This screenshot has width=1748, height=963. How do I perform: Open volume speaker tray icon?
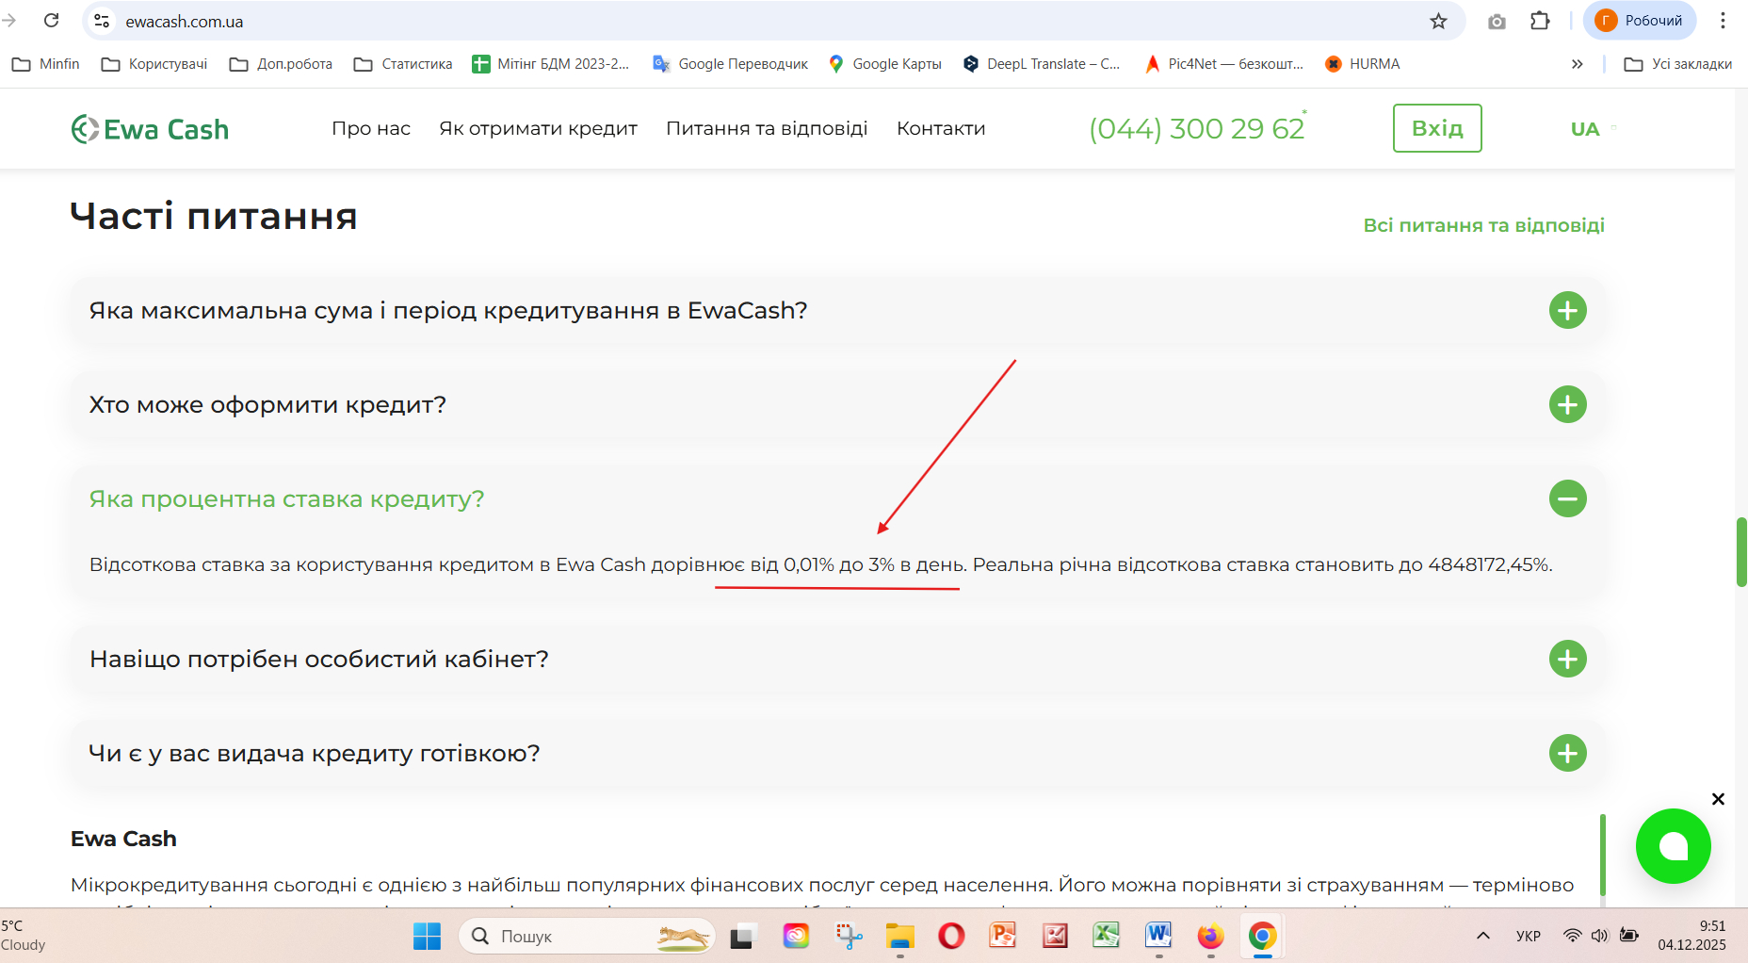(1599, 936)
